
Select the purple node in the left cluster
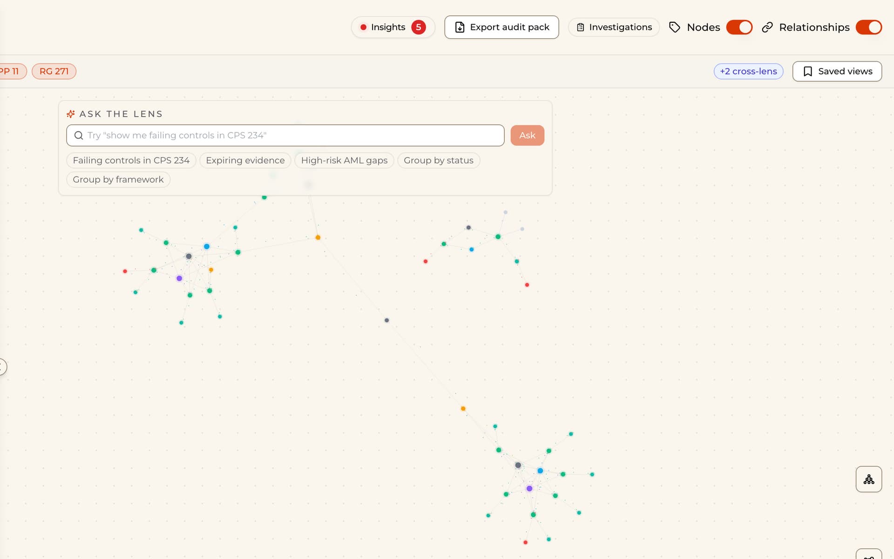click(x=179, y=279)
